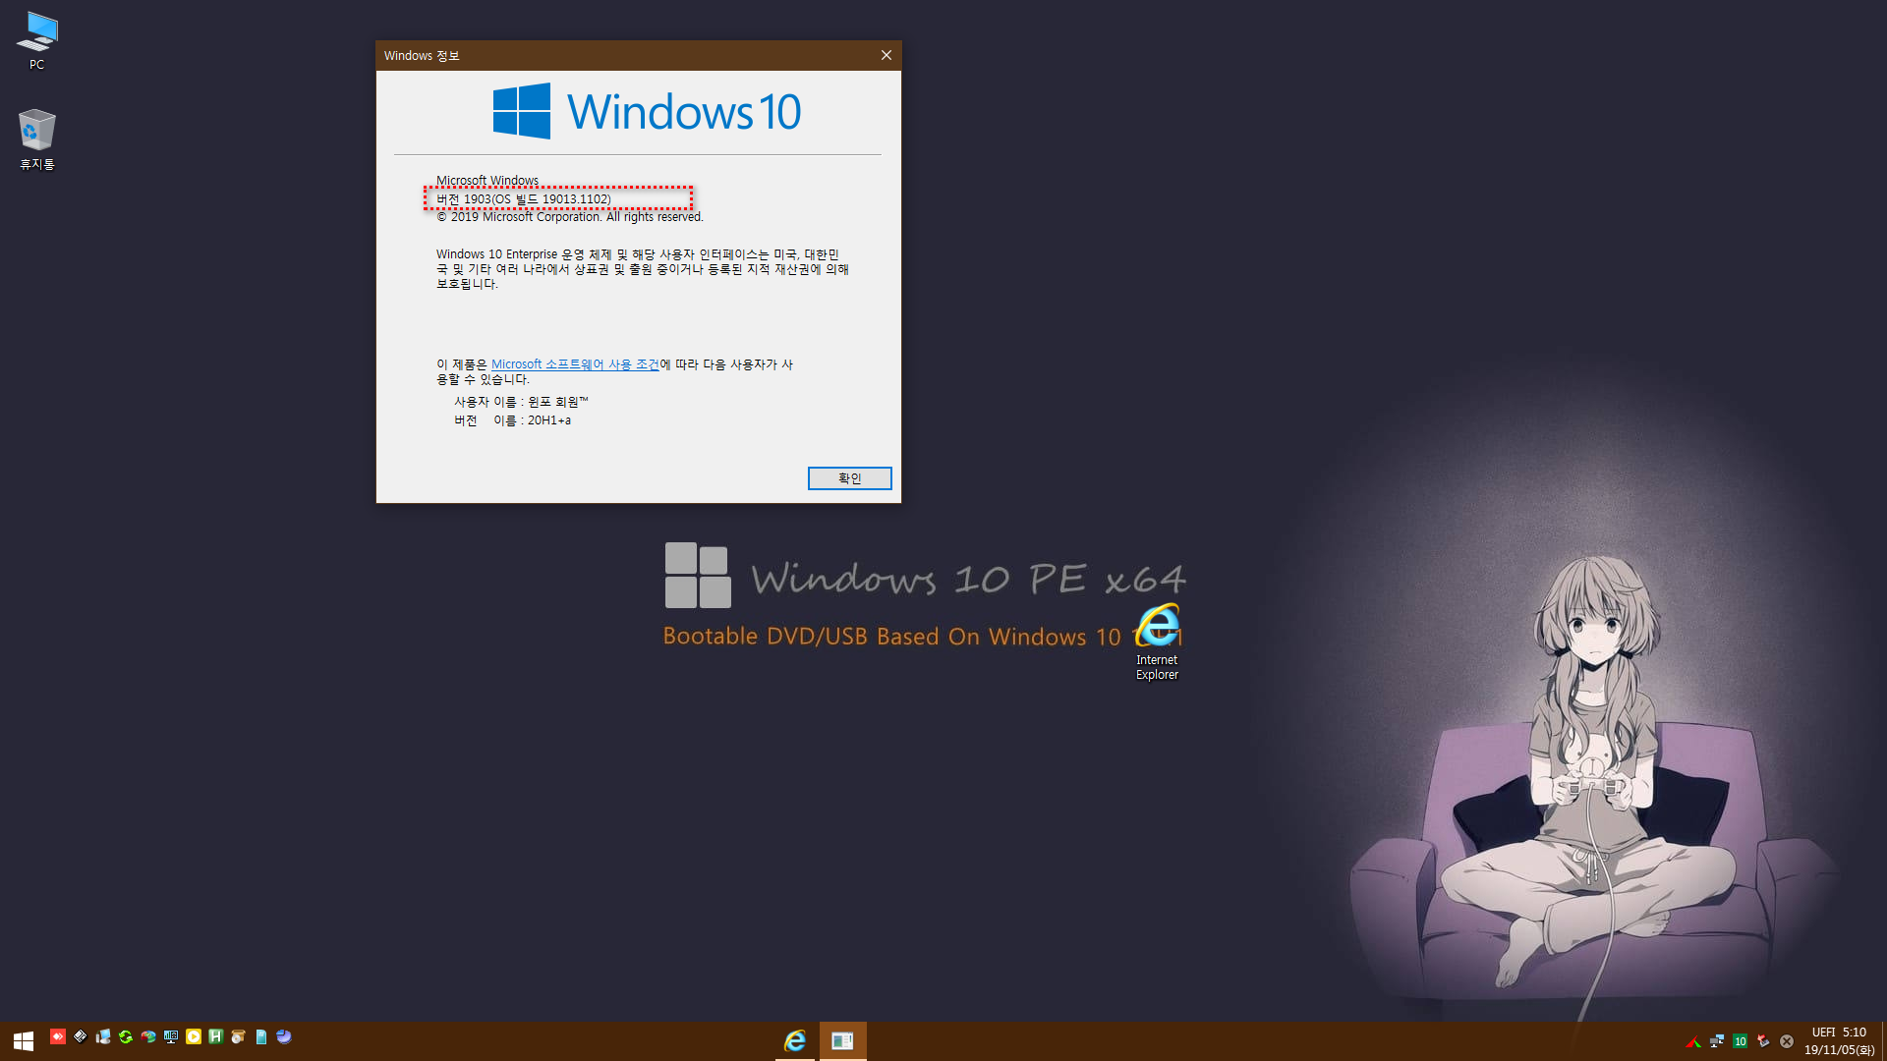Screen dimensions: 1887x1061
Task: Open the recycle bin (휴지통) icon
Action: tap(36, 139)
